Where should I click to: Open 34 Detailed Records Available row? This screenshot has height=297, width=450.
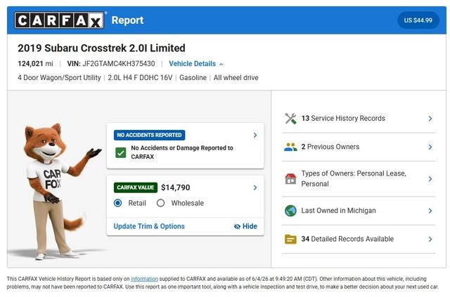tap(359, 239)
